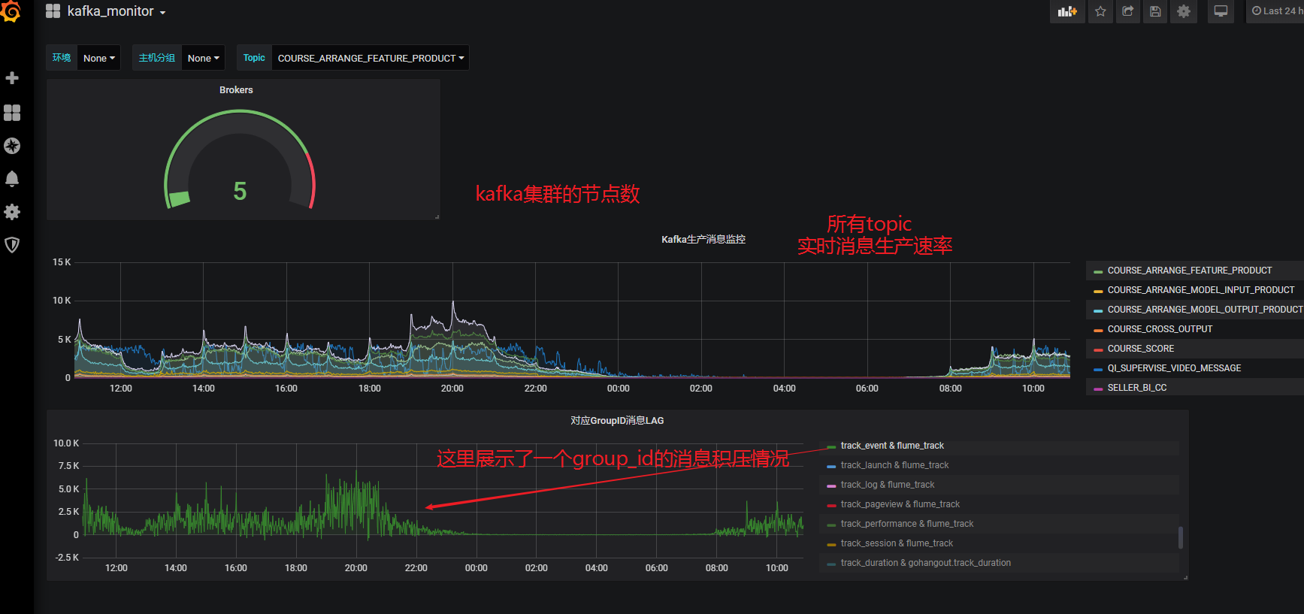Star this dashboard as favorite
Screen dimensions: 1304x614
1100,11
